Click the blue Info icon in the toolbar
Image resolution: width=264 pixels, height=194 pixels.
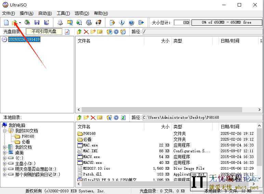122,23
